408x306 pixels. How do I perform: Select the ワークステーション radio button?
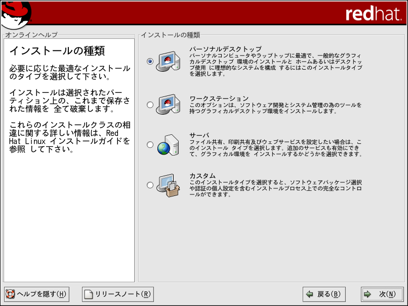point(150,105)
